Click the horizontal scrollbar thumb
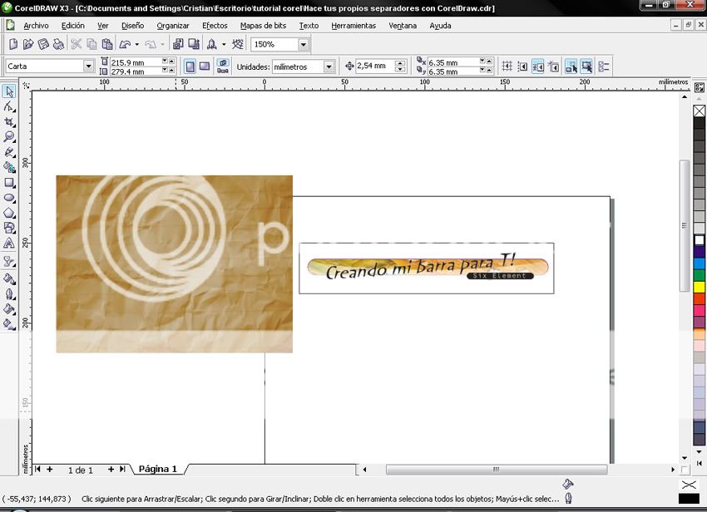Screen dimensions: 707x512 (x=497, y=470)
